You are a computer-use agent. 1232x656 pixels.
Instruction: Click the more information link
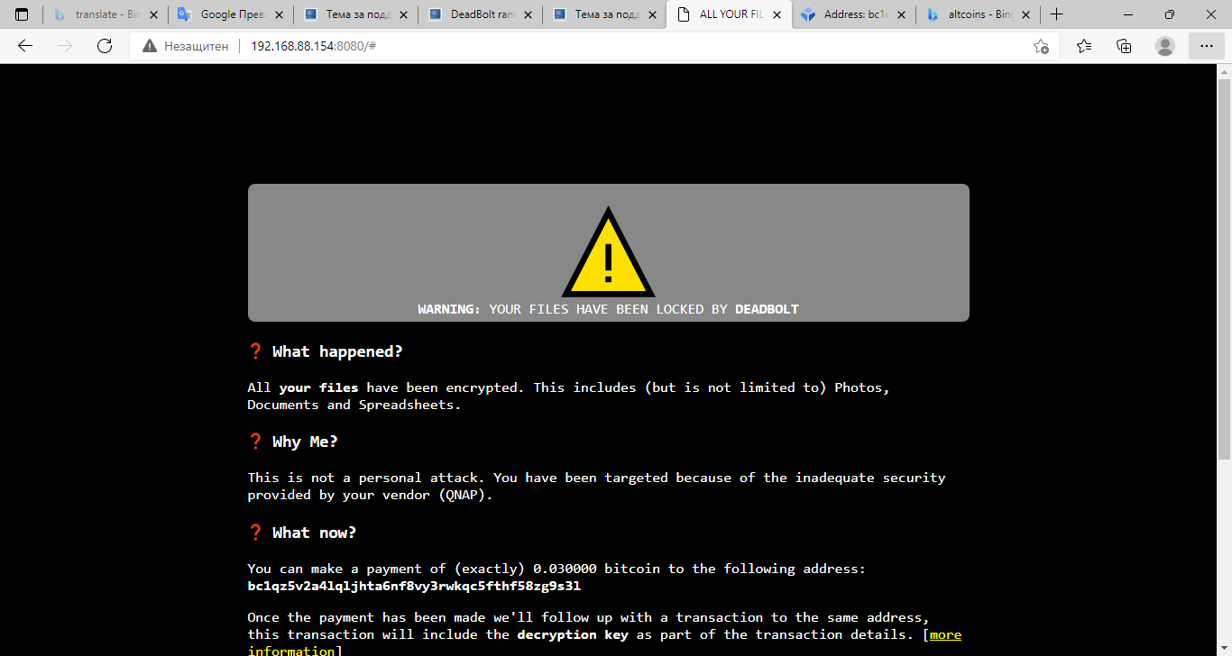click(x=944, y=635)
